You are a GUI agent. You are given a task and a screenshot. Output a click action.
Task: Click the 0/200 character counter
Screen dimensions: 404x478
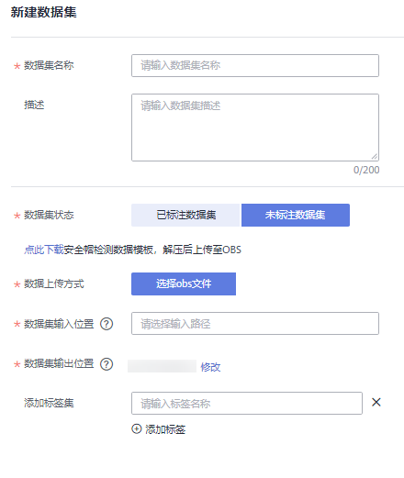pyautogui.click(x=366, y=170)
